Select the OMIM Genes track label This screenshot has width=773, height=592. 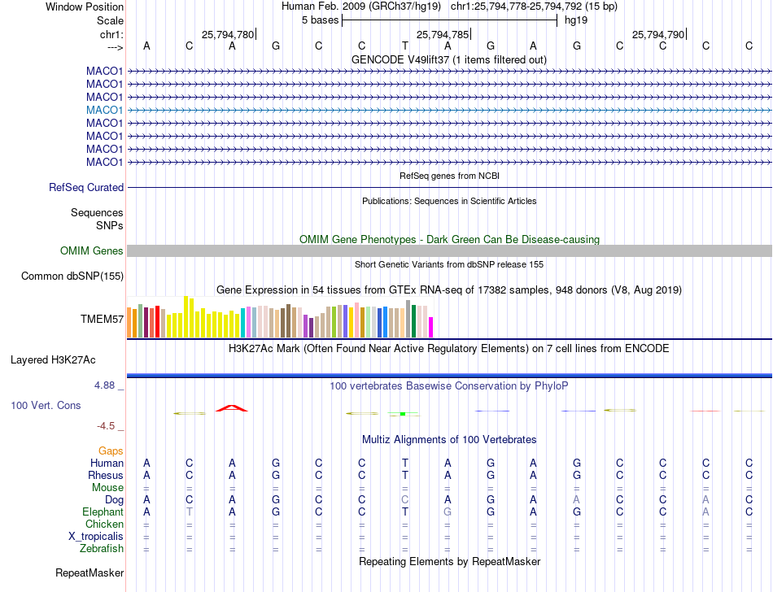(92, 251)
